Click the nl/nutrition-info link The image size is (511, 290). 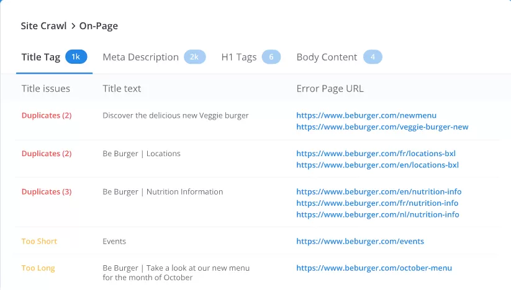tap(378, 215)
